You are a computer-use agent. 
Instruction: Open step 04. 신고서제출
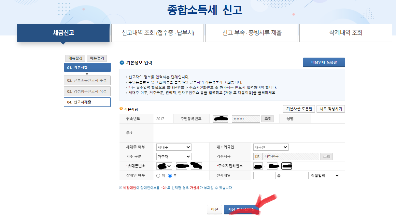[x=87, y=102]
